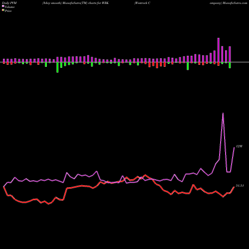Click the peak of the purple volume line
249x249 pixels.
tap(223, 113)
